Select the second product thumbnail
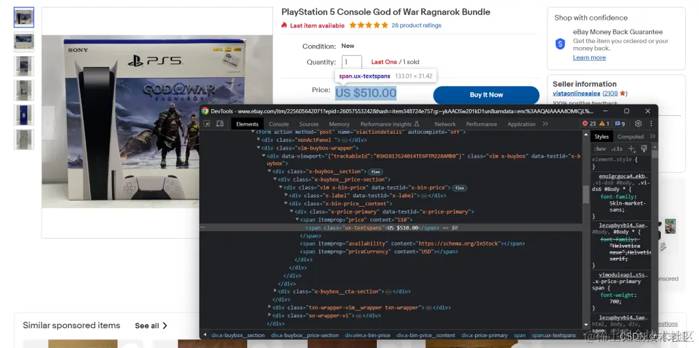699x348 pixels. [x=24, y=42]
